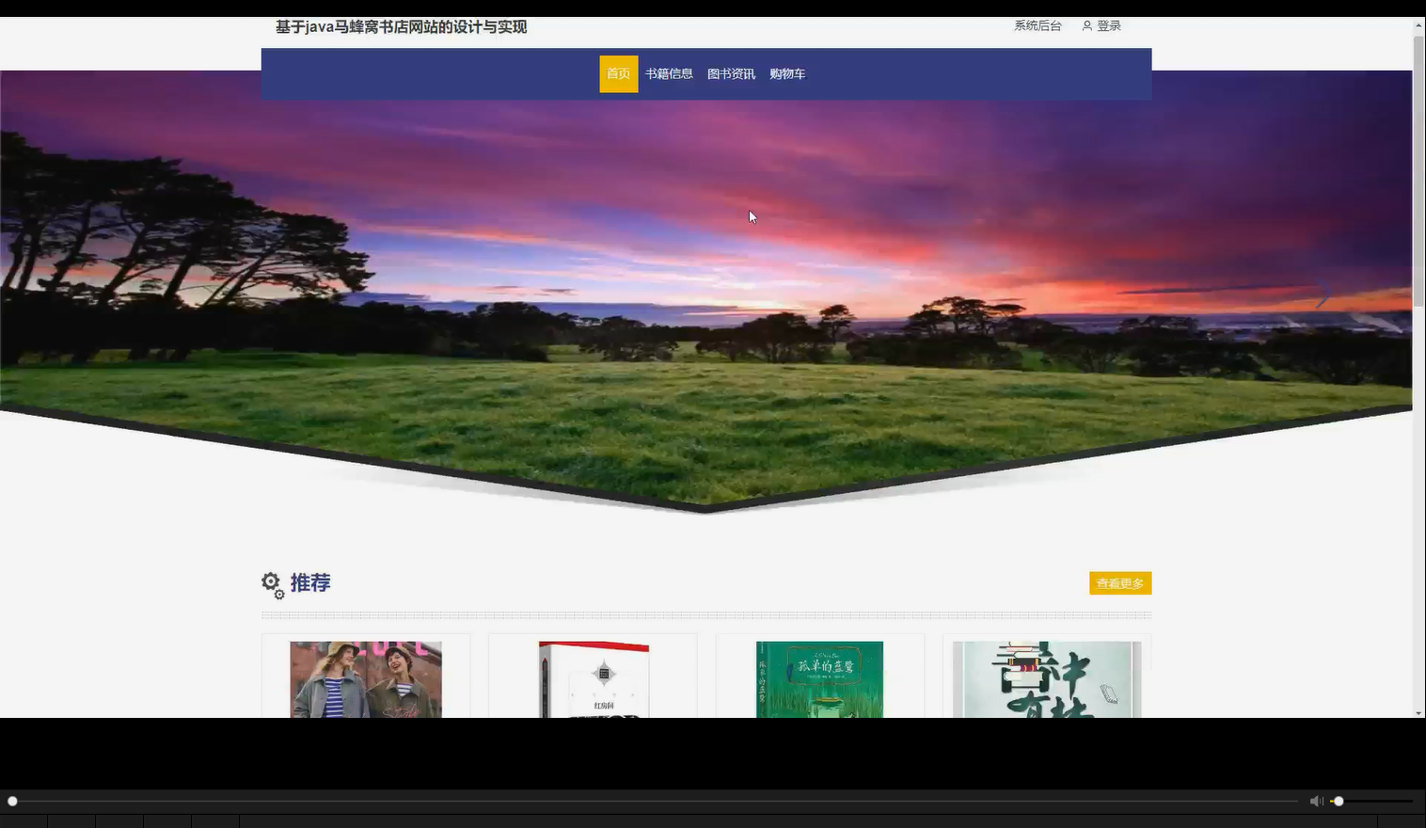Open the first recommended book with two women
The width and height of the screenshot is (1426, 828).
point(366,679)
